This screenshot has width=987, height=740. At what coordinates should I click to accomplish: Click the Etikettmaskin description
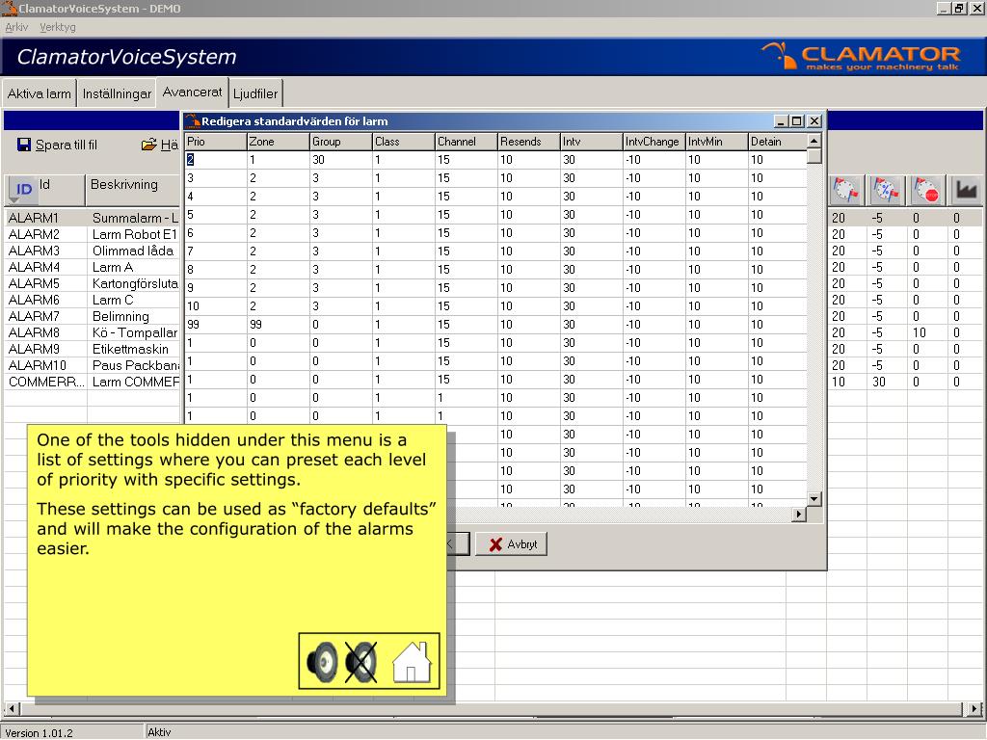[x=134, y=349]
